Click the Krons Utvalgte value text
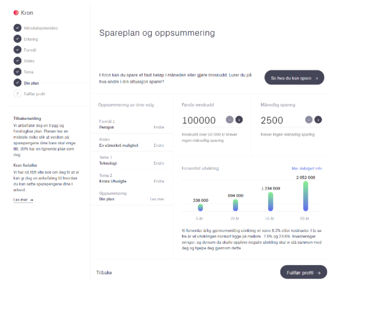378x311 pixels. click(113, 181)
